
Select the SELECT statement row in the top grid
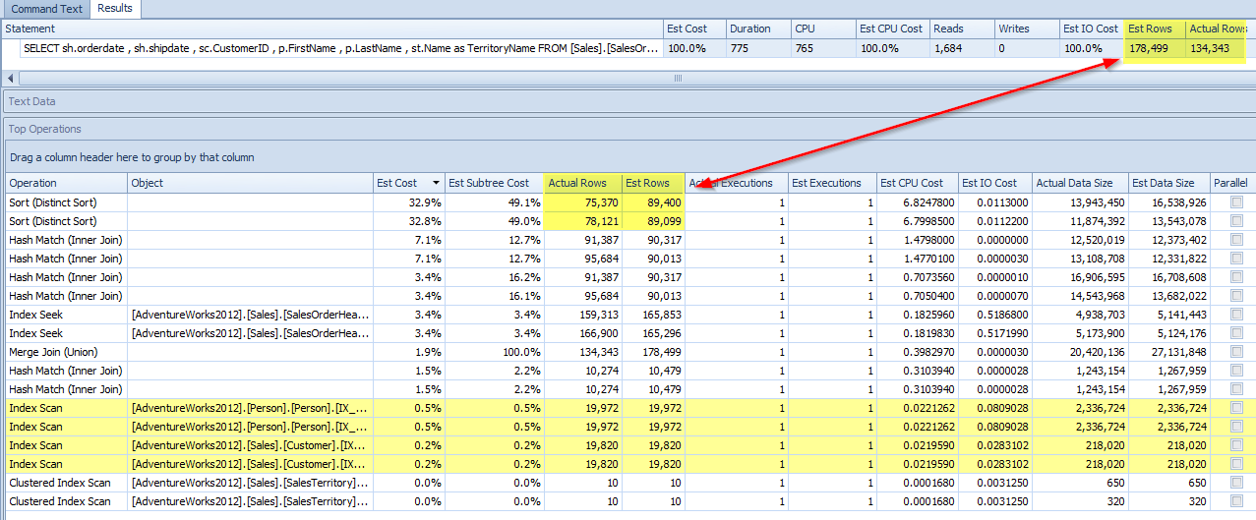[334, 48]
